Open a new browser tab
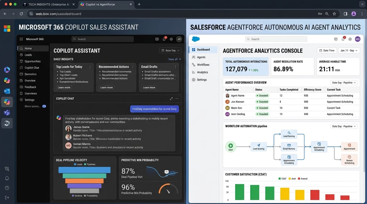Image resolution: width=367 pixels, height=204 pixels. [x=139, y=5]
